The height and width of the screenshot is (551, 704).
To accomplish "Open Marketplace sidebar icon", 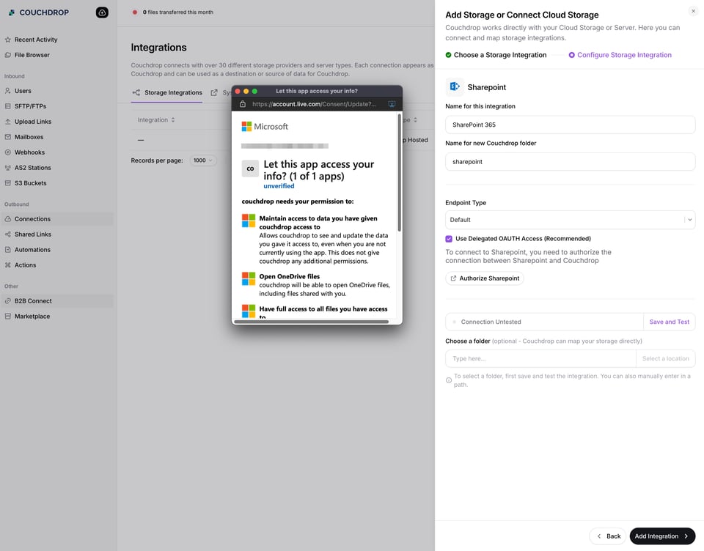I will (x=7, y=317).
